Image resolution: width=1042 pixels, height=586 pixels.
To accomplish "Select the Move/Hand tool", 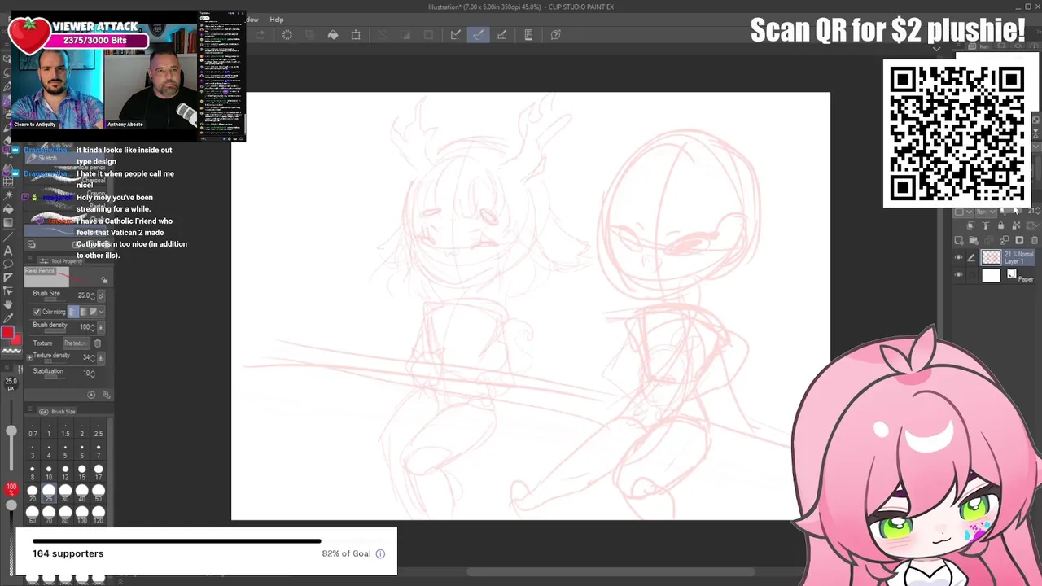I will [x=8, y=304].
